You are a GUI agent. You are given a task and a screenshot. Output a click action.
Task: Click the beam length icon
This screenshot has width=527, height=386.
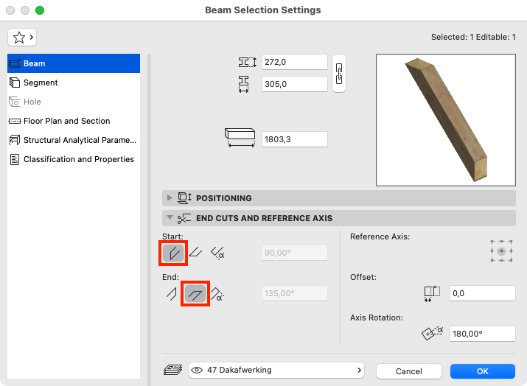240,137
